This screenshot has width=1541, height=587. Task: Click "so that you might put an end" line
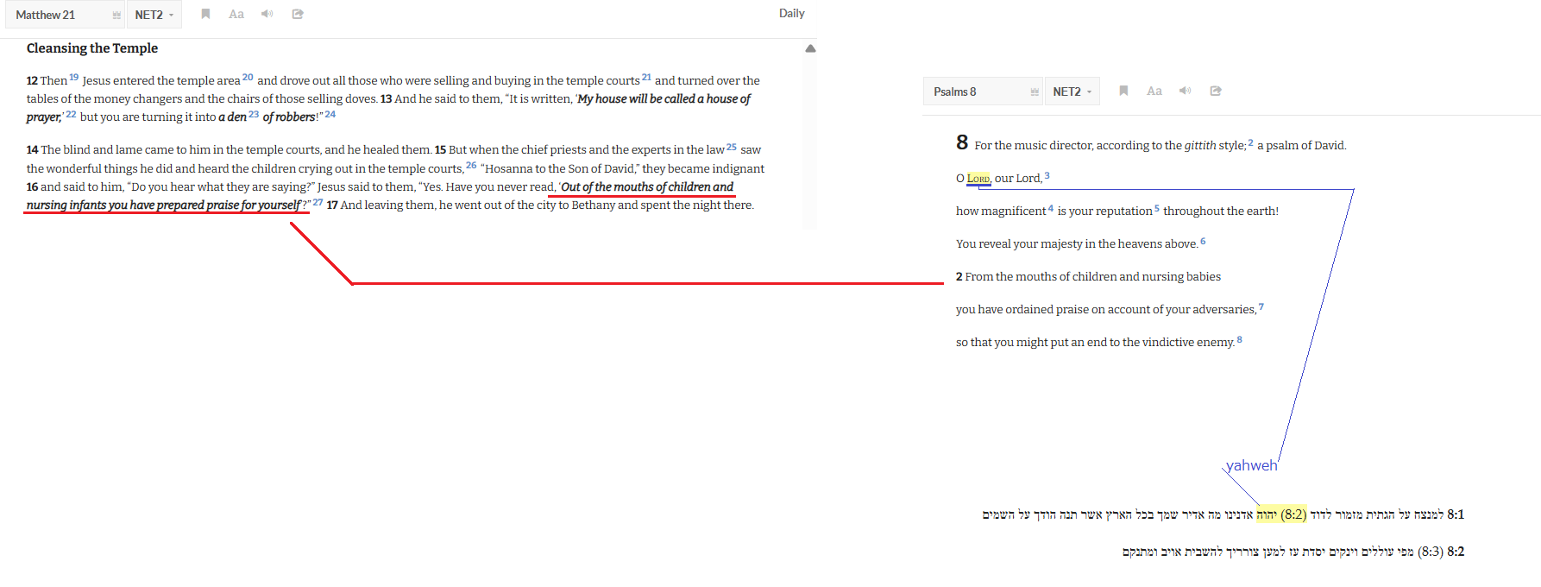pos(1095,343)
